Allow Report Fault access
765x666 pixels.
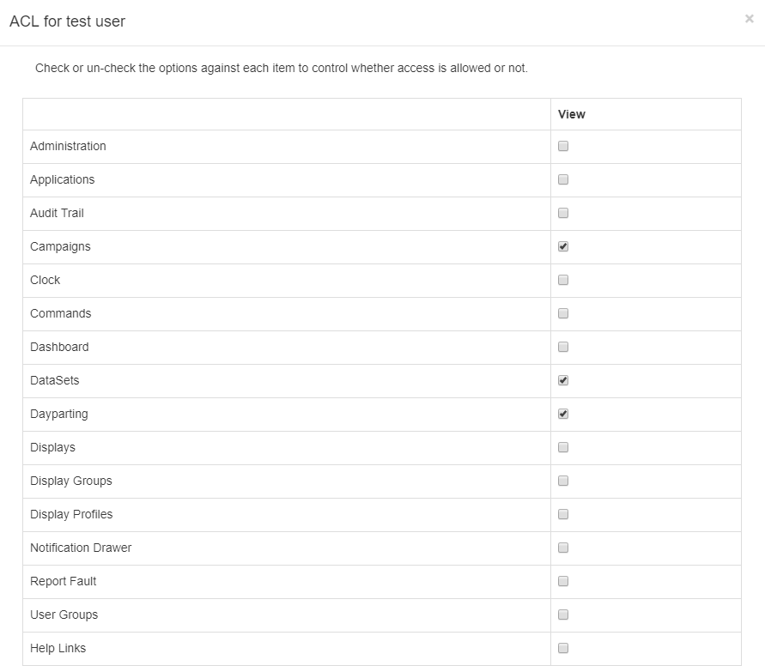[563, 581]
